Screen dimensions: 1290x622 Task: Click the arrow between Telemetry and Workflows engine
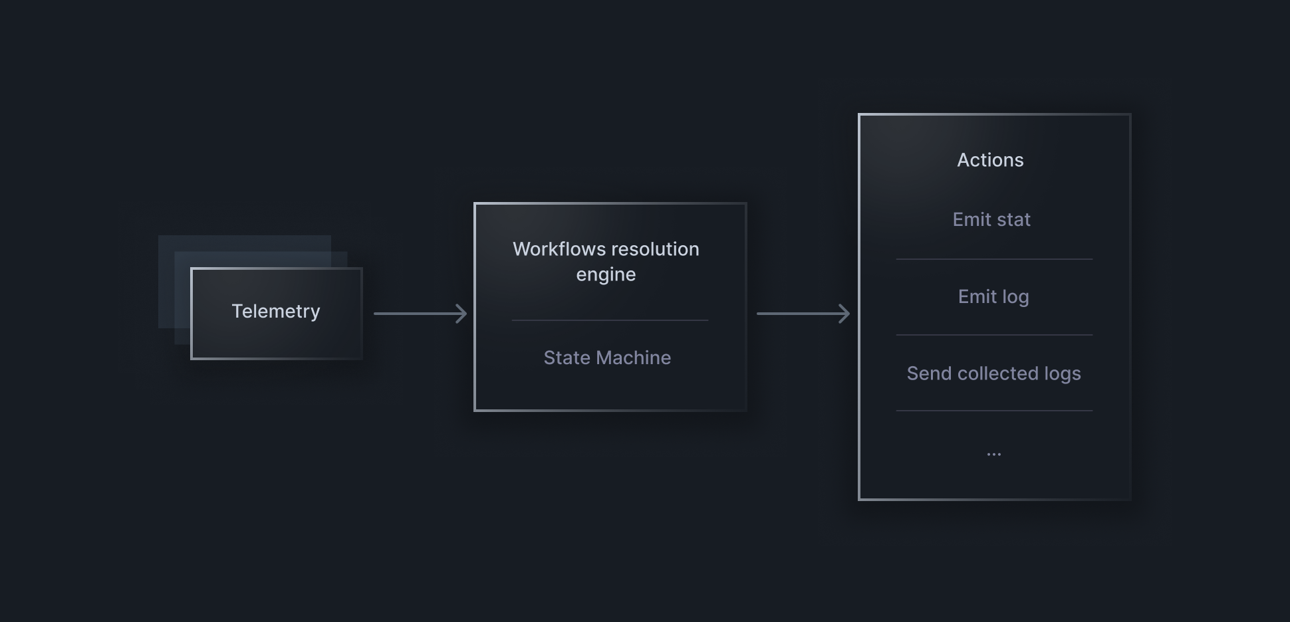[x=419, y=312]
